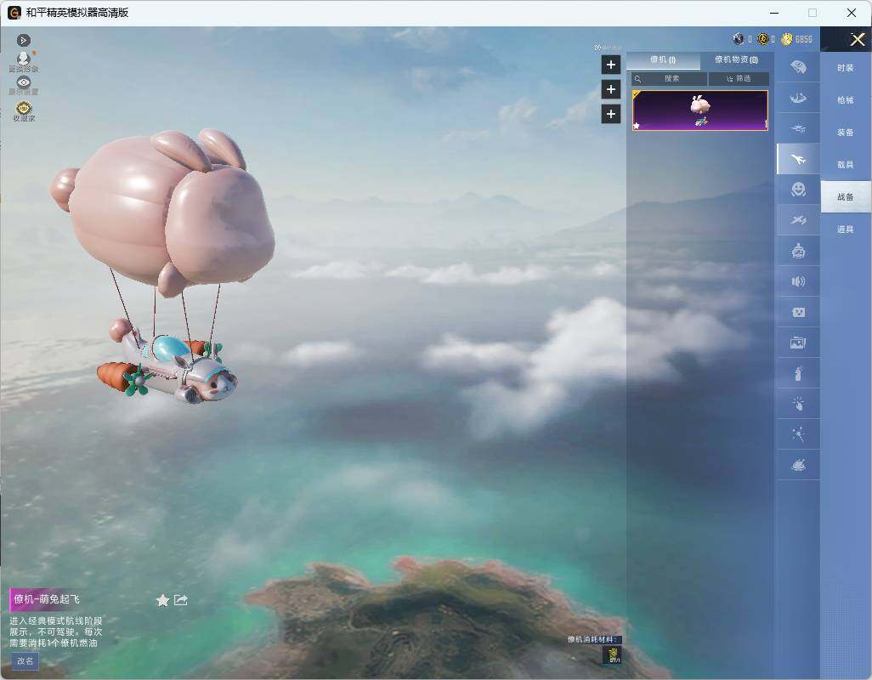Click the first plus slot button

(610, 65)
